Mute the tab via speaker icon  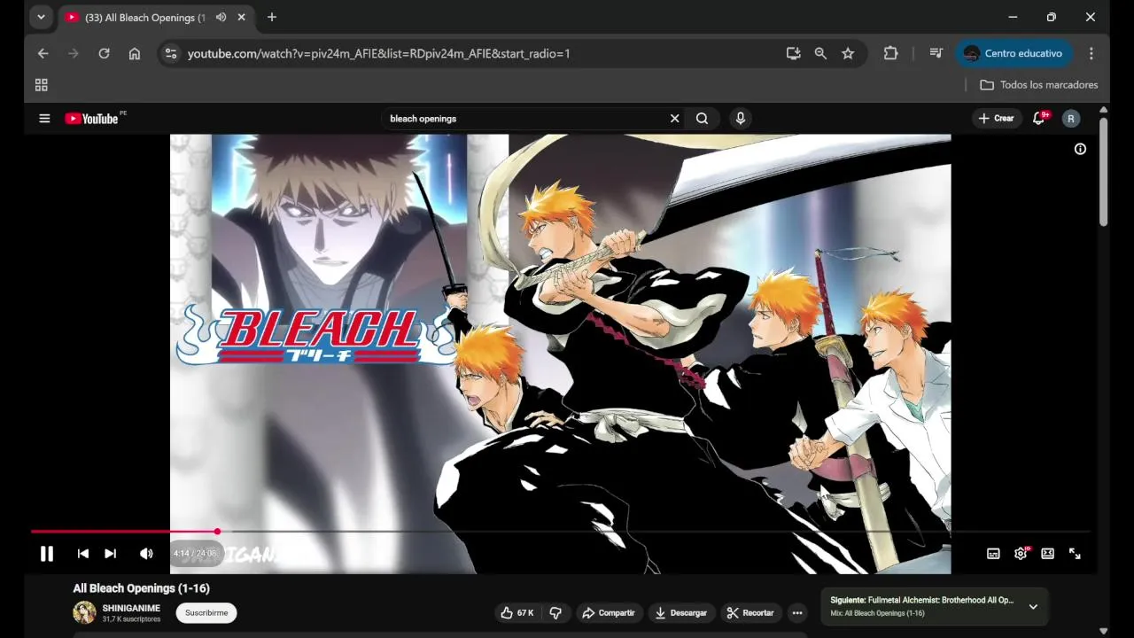click(x=221, y=17)
